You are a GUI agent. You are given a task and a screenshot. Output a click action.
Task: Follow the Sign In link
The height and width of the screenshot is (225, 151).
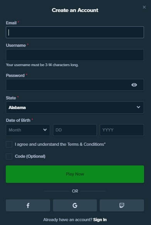click(x=100, y=220)
